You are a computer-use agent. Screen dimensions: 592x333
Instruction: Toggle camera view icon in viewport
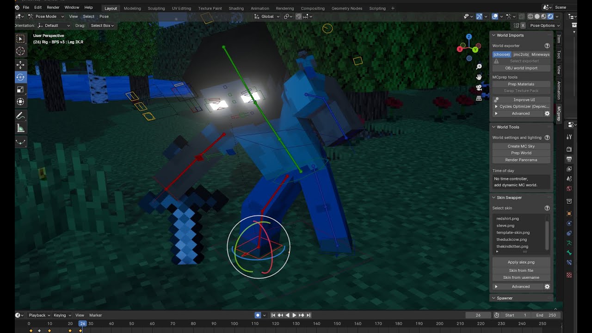pyautogui.click(x=479, y=88)
